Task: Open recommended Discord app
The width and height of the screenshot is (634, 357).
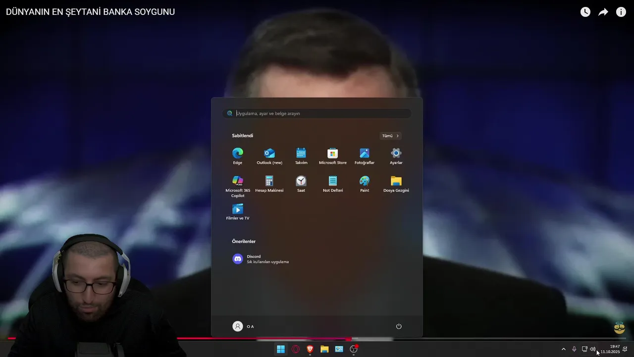Action: 261,259
